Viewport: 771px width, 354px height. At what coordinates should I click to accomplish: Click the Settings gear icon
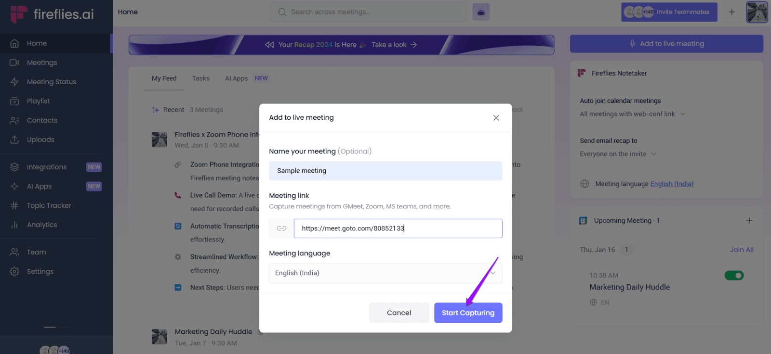point(14,271)
